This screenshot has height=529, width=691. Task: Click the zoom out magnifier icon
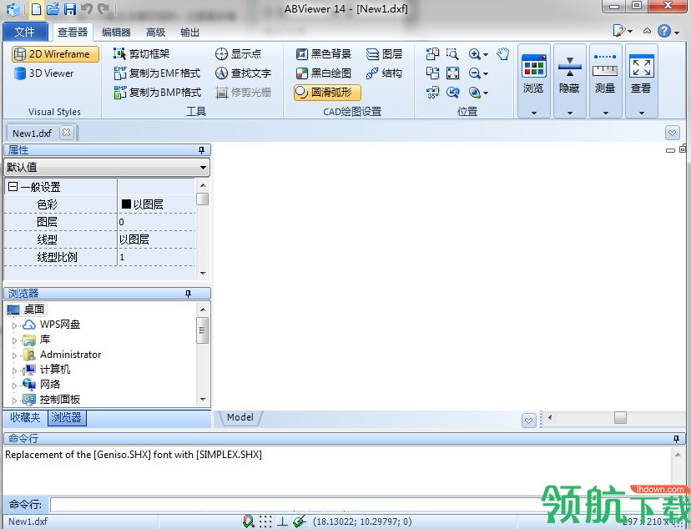[475, 73]
